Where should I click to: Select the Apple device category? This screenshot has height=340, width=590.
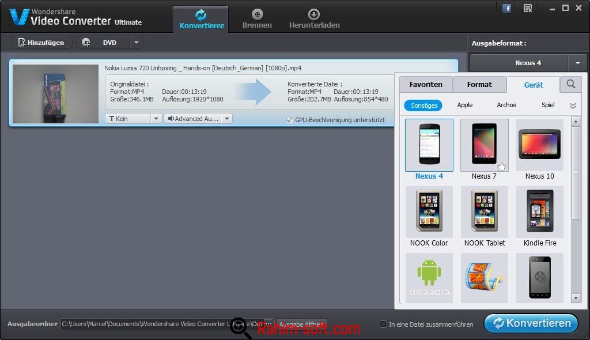point(465,105)
